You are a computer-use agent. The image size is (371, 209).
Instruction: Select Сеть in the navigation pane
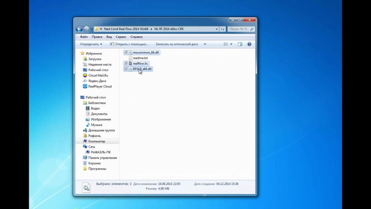click(91, 147)
